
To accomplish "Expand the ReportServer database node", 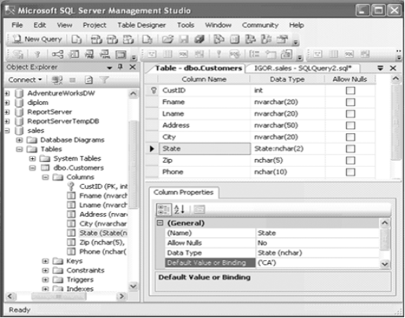I will coord(7,112).
